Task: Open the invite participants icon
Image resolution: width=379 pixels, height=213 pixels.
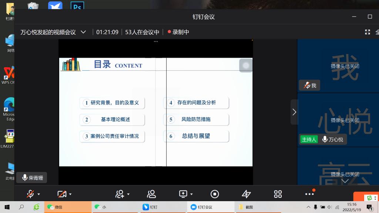Action: pos(120,194)
